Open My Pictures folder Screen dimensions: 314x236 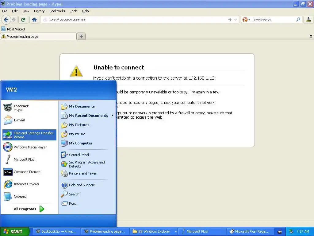(87, 125)
